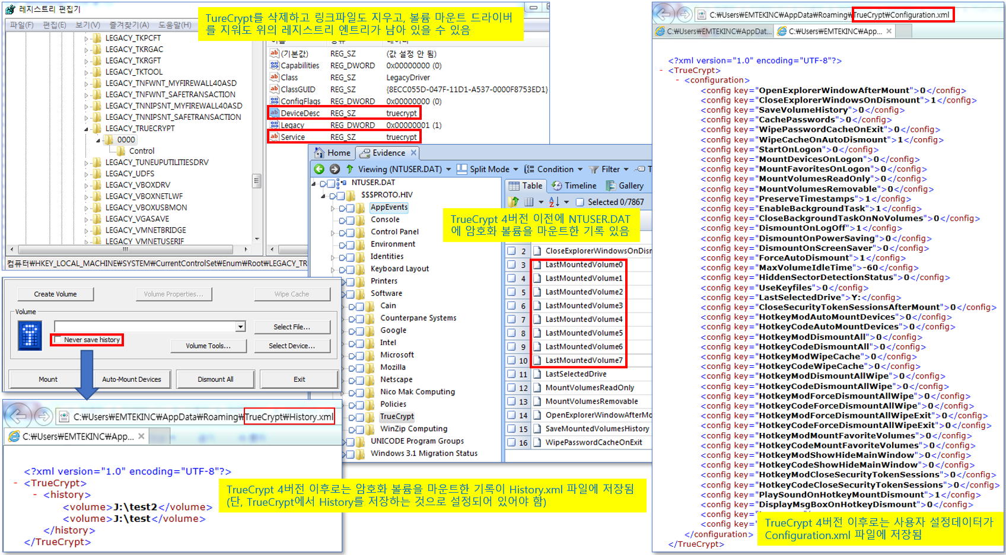Click the folder-up icon in the table toolbar
Viewport: 1006px width, 555px height.
514,202
